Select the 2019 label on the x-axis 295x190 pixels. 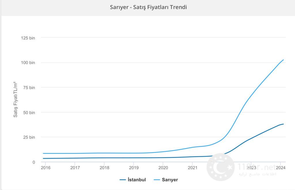click(134, 168)
